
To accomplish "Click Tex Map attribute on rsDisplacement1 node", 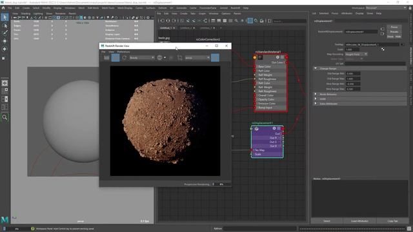I will pyautogui.click(x=259, y=150).
